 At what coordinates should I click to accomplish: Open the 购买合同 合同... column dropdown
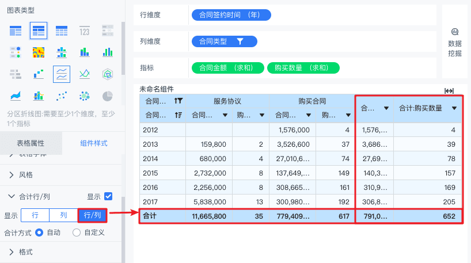pos(309,115)
